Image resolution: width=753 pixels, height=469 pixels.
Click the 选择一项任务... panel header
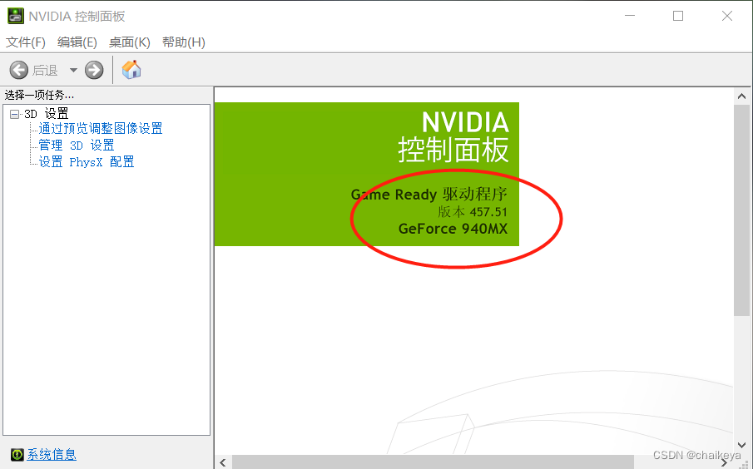click(39, 95)
